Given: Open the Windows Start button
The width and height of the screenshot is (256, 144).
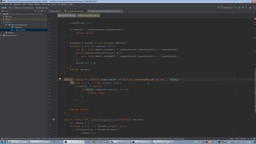Looking at the screenshot, I should click(4, 142).
